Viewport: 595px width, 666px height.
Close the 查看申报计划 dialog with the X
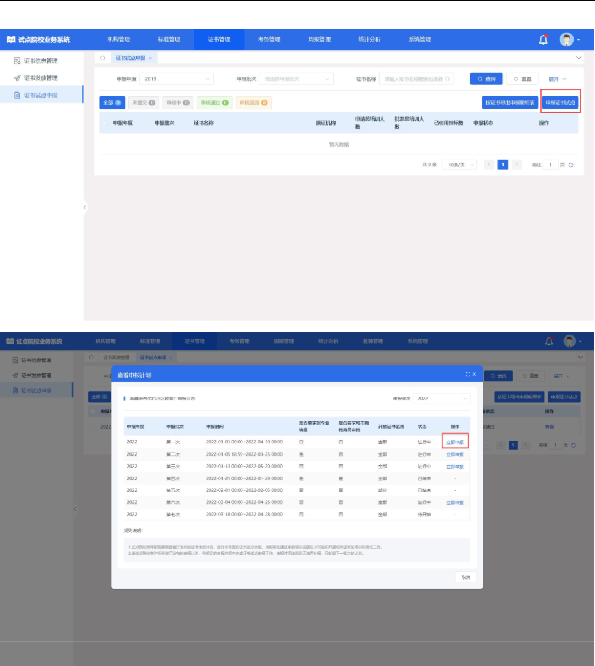474,375
